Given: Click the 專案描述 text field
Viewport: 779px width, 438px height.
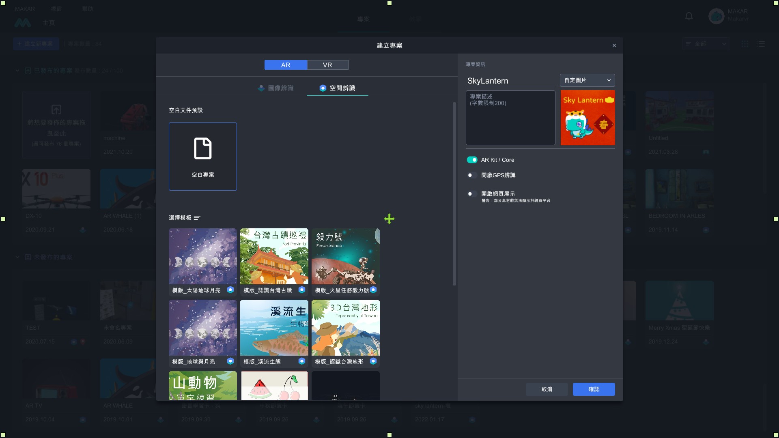Looking at the screenshot, I should pos(510,118).
